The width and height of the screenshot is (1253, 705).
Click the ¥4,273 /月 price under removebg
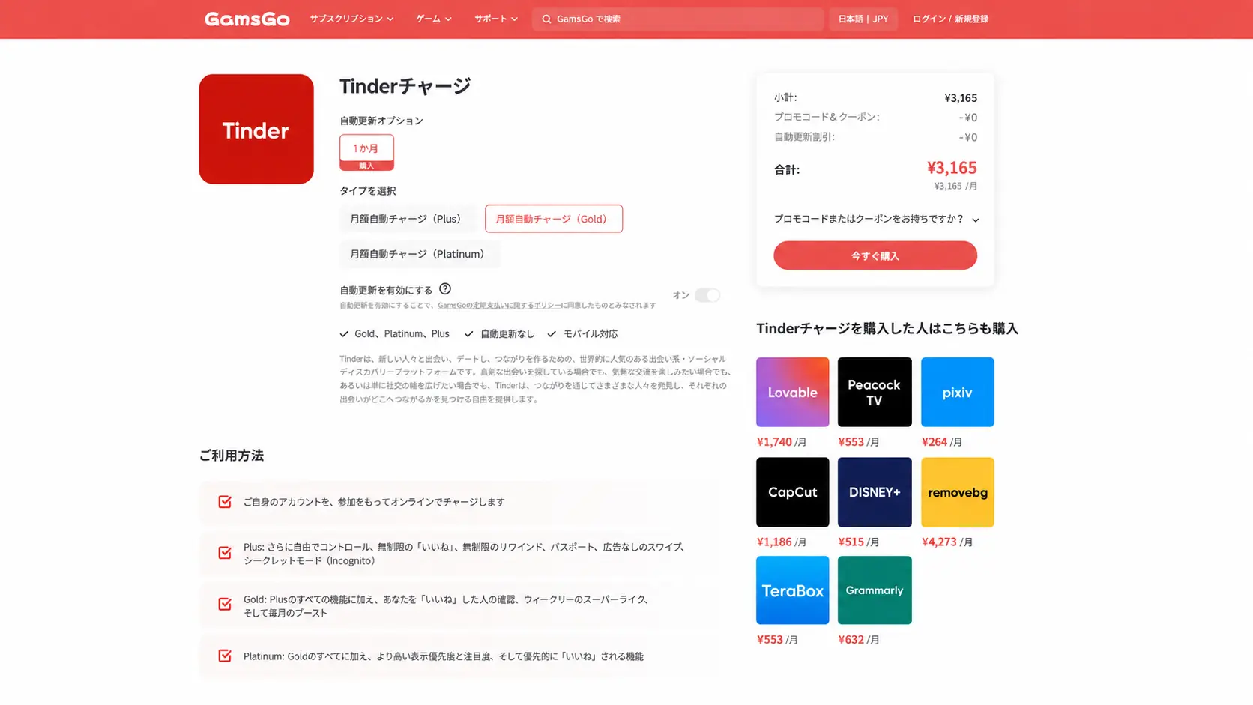[x=947, y=542]
